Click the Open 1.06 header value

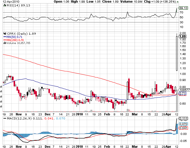point(62,1)
